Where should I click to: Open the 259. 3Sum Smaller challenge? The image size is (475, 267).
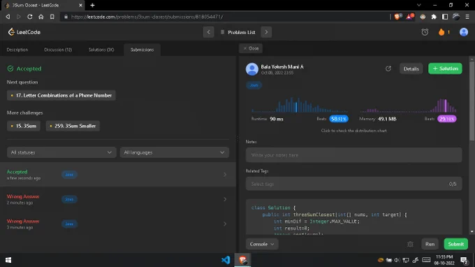pos(73,126)
